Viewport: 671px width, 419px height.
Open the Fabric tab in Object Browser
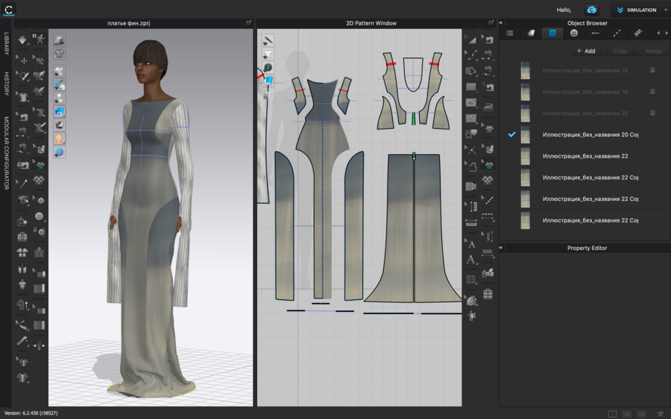[552, 33]
